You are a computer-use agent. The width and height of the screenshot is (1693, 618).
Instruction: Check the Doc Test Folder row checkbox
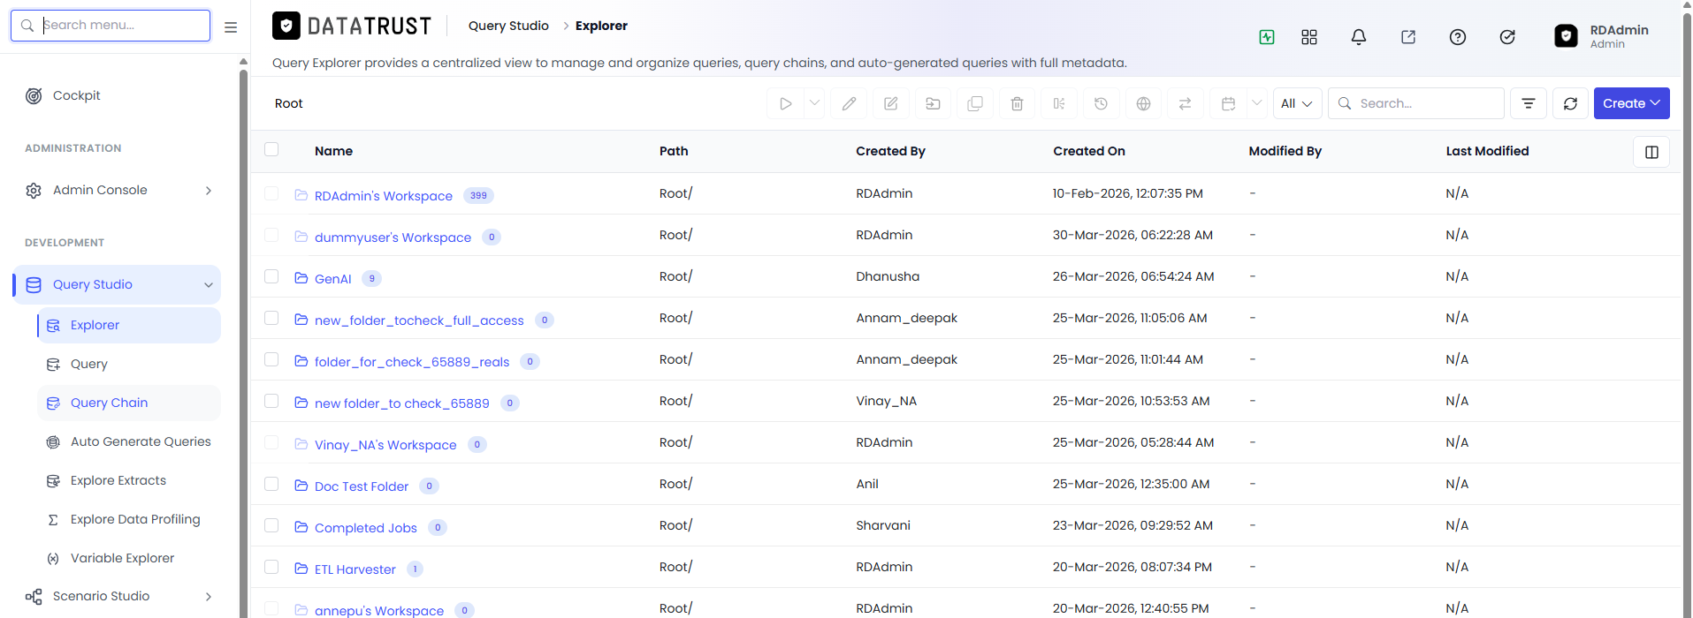(x=271, y=484)
